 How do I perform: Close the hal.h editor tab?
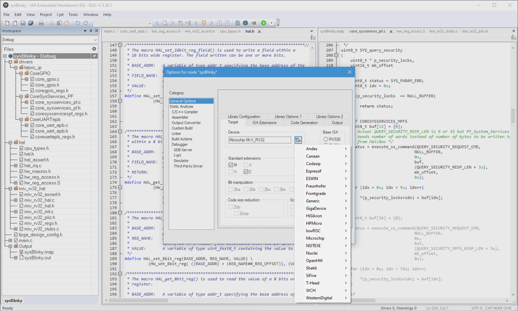[259, 32]
